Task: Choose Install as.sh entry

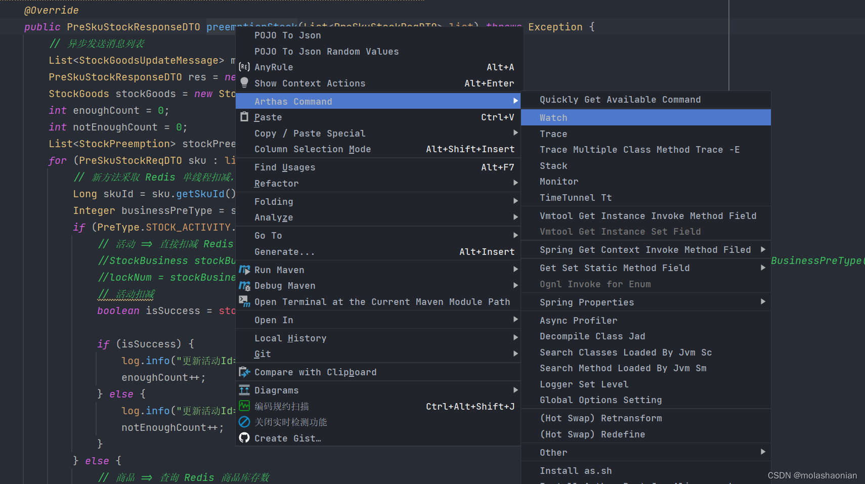Action: [646, 471]
